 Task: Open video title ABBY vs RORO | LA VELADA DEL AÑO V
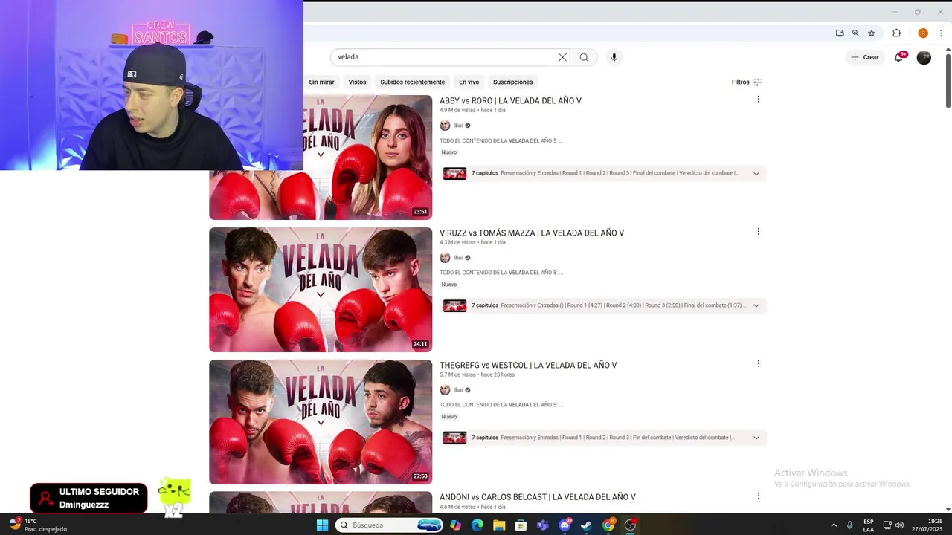[510, 100]
